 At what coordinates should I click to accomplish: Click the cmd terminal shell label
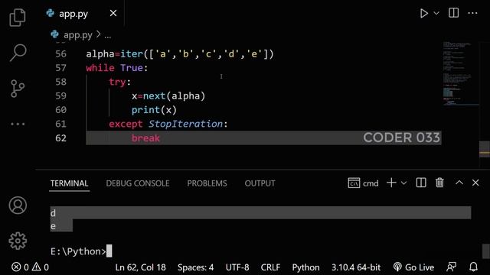click(363, 183)
